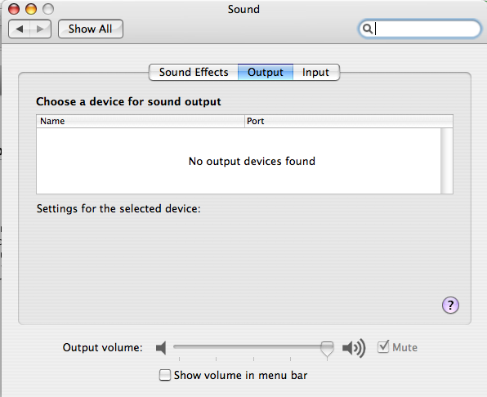Image resolution: width=487 pixels, height=397 pixels.
Task: Click the output volume slider thumb
Action: [x=327, y=349]
